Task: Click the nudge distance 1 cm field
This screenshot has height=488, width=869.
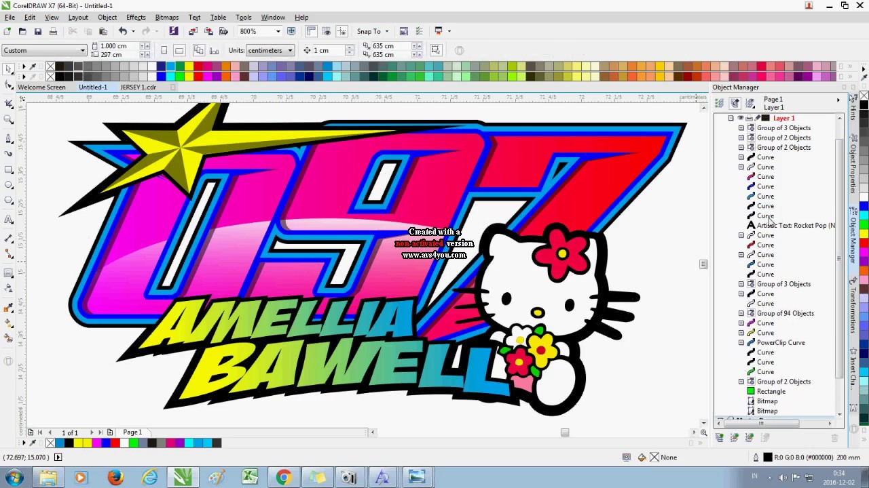Action: 329,50
